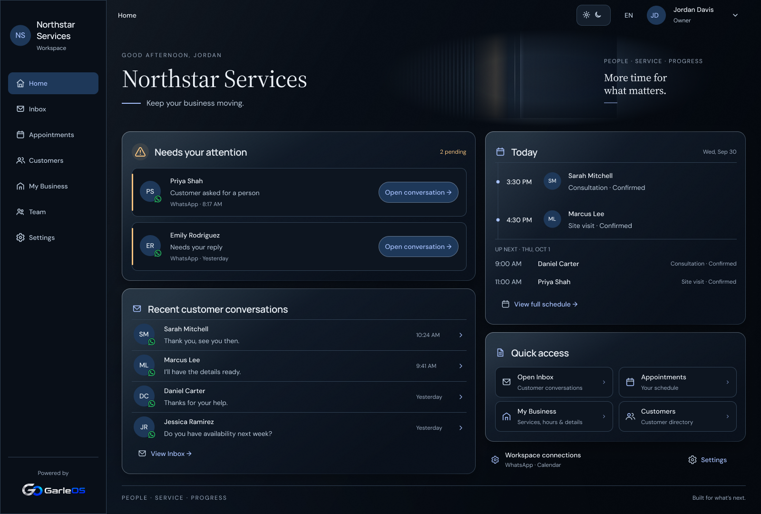Open Marcus Lee conversation chevron
761x514 pixels.
(x=461, y=366)
